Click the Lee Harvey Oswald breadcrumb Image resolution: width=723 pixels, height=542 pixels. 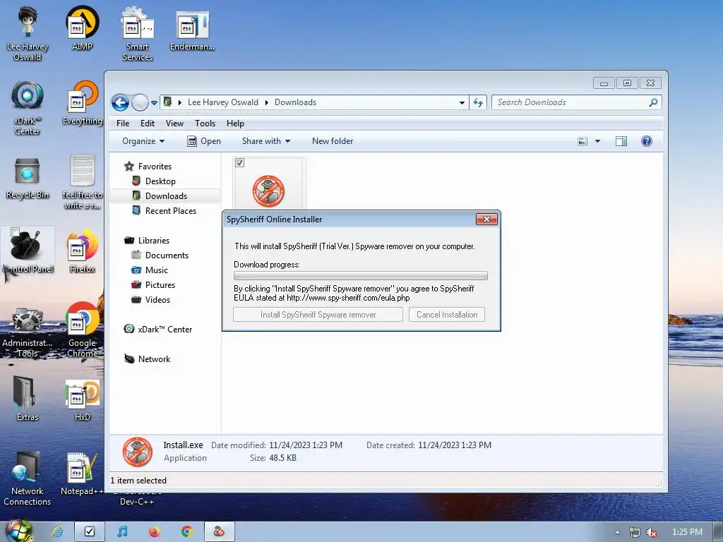coord(222,102)
